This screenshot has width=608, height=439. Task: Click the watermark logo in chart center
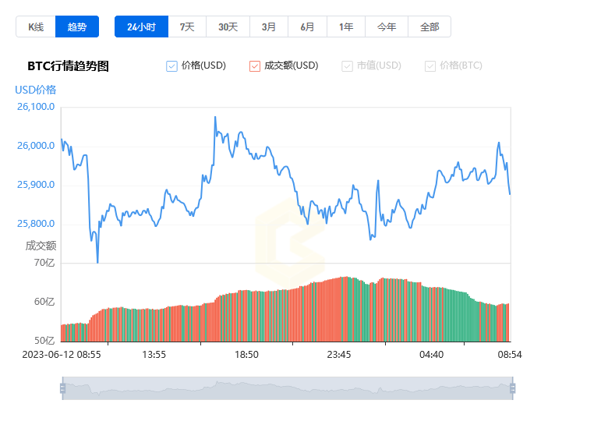tap(287, 242)
